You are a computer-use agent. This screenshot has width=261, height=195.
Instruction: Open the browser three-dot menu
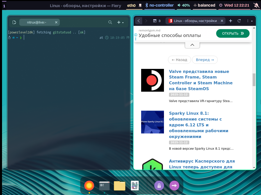coord(248,21)
